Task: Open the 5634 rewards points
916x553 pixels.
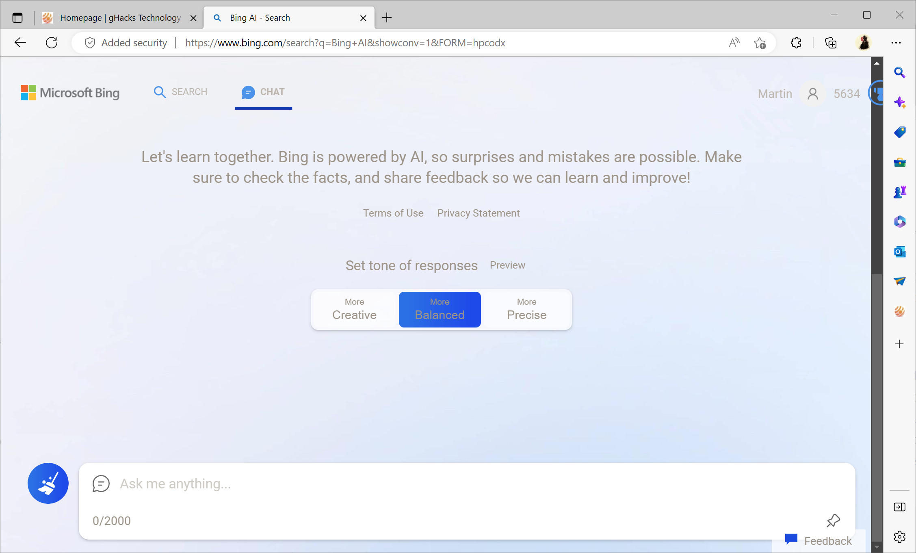Action: 847,94
